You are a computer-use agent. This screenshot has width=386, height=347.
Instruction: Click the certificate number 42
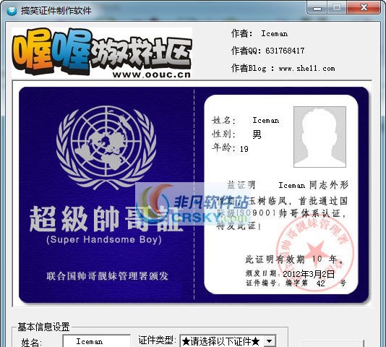(x=320, y=283)
